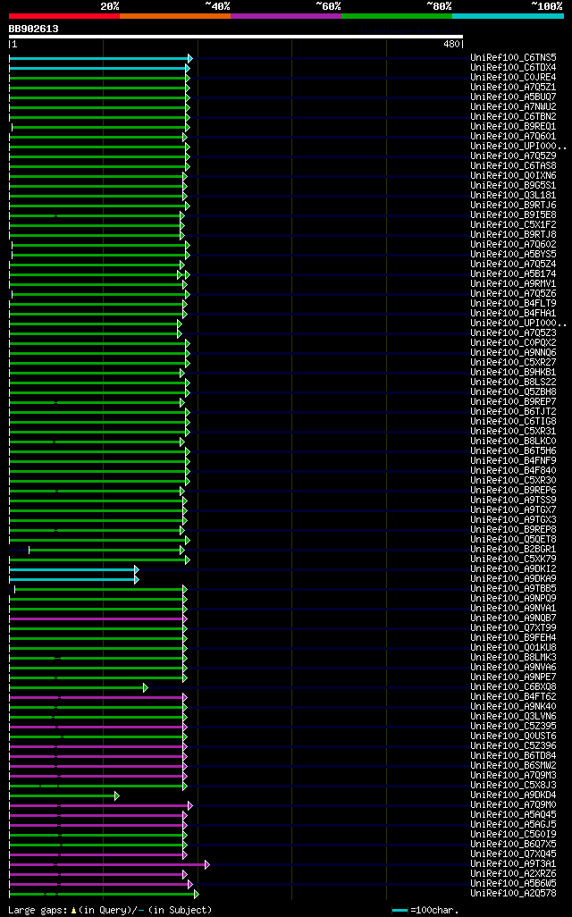Click the cyan alignment bar for UniRef100_A9DKI2
The image size is (572, 917).
click(x=72, y=569)
